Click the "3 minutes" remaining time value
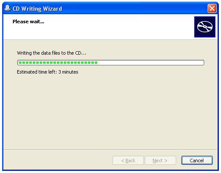This screenshot has height=173, width=221. click(x=68, y=72)
